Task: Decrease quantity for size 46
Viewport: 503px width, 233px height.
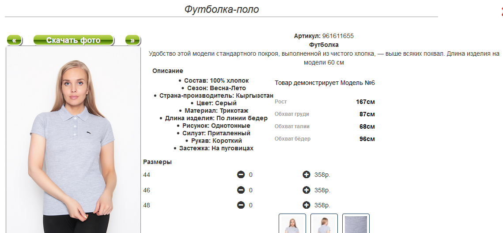Action: tap(241, 190)
